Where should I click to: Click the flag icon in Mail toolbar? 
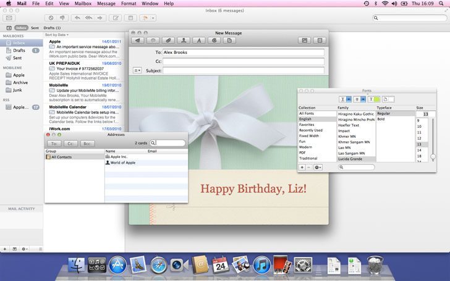(145, 18)
